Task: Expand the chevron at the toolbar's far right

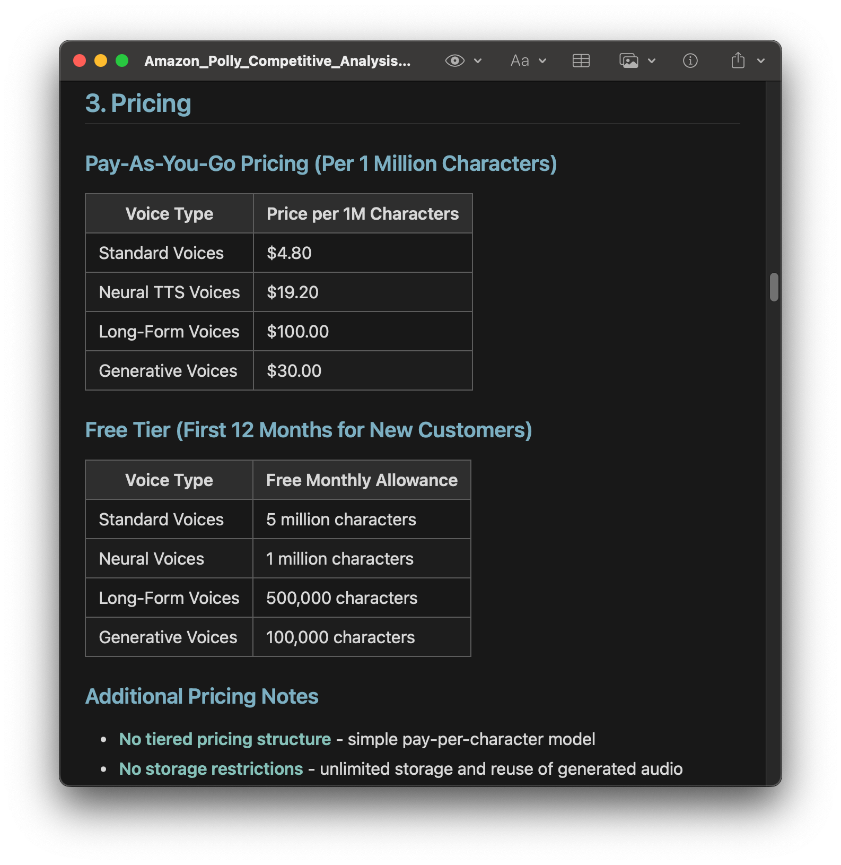Action: tap(761, 61)
